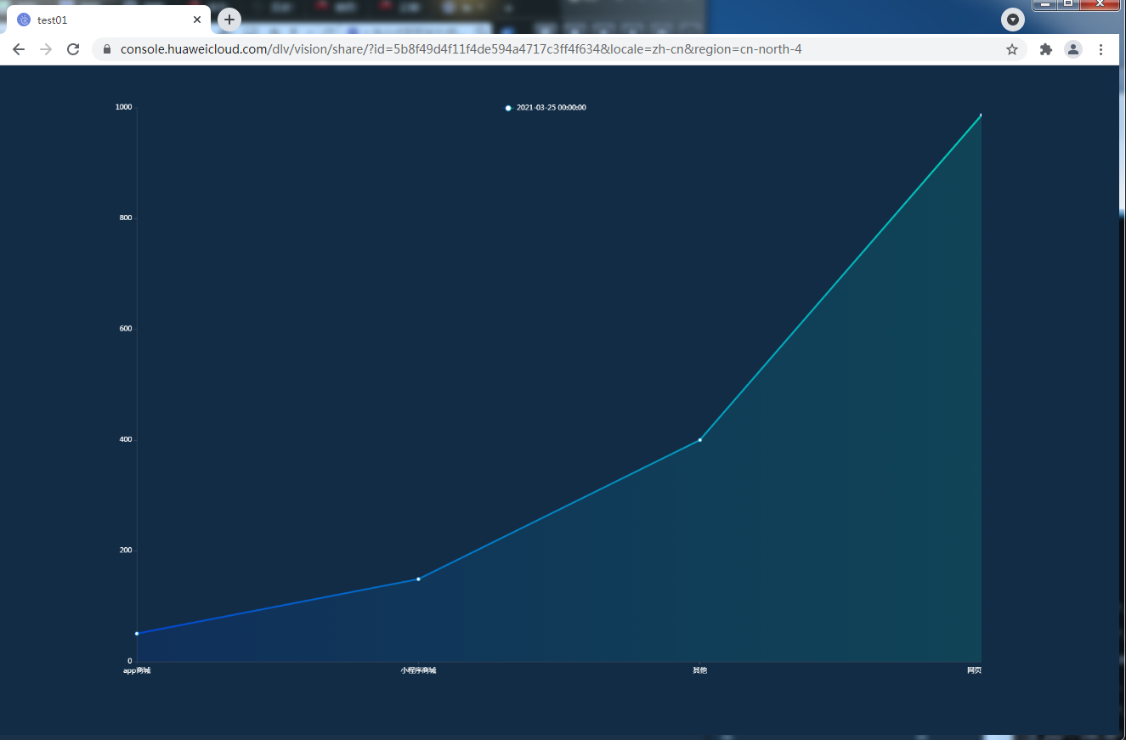Click the app商城 x-axis label

(137, 670)
